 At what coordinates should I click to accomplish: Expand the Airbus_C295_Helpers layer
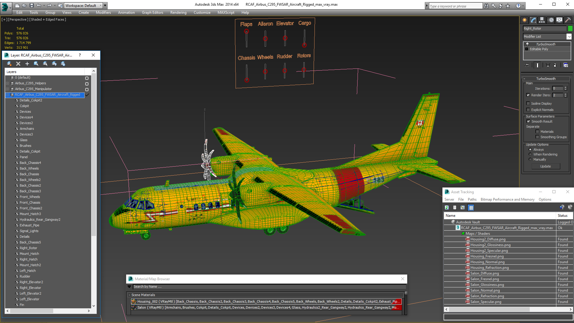pos(7,83)
